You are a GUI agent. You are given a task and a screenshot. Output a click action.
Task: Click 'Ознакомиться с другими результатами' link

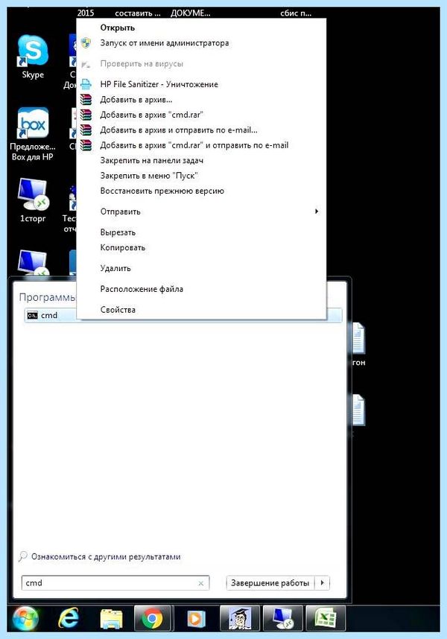coord(106,556)
